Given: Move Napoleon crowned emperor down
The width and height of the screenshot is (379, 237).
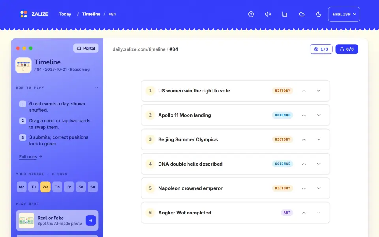Looking at the screenshot, I should [319, 188].
